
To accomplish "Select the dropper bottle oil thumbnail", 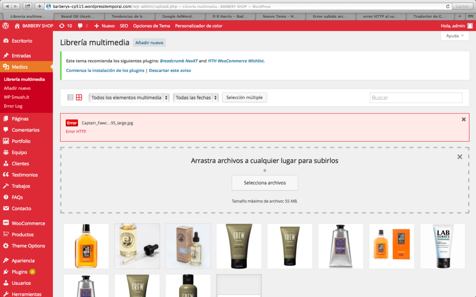I will 137,246.
